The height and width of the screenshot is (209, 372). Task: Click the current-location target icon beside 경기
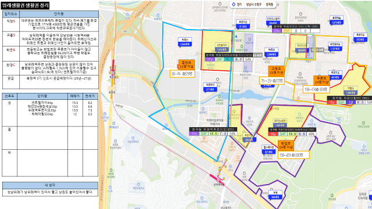pos(234,5)
